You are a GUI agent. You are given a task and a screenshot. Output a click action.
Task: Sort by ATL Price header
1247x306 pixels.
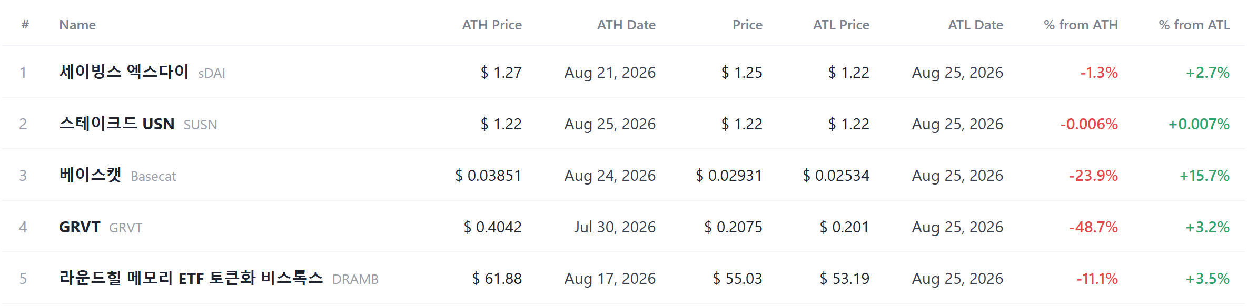pos(841,25)
